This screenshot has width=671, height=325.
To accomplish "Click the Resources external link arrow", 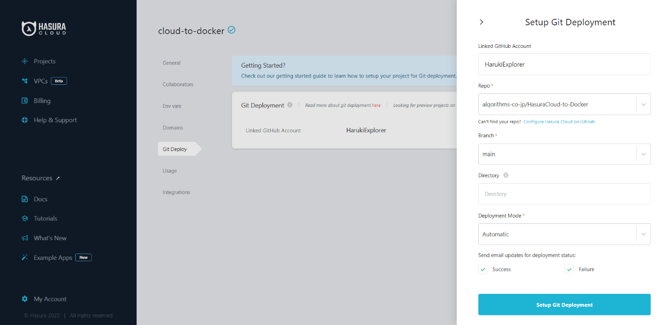I will [x=58, y=178].
